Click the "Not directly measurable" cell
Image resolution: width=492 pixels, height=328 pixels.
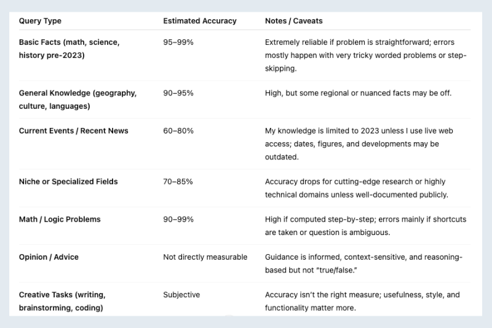pyautogui.click(x=205, y=257)
